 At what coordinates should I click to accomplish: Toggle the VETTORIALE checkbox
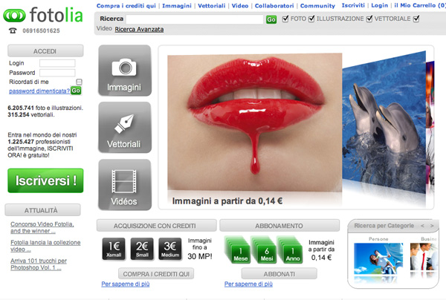tap(369, 19)
